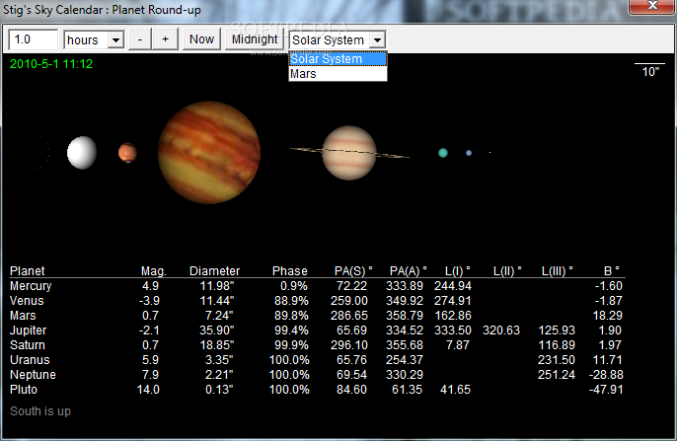Click the teal Uranus disc
Screen dimensions: 677x441
443,153
